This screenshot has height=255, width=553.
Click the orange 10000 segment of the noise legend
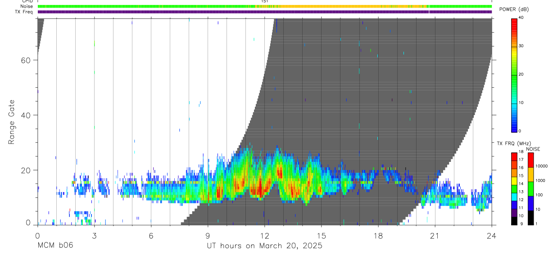[x=530, y=174]
